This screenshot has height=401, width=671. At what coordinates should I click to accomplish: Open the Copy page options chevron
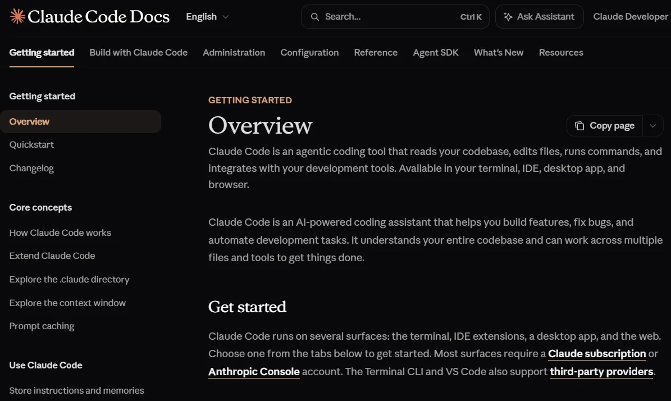(x=652, y=126)
